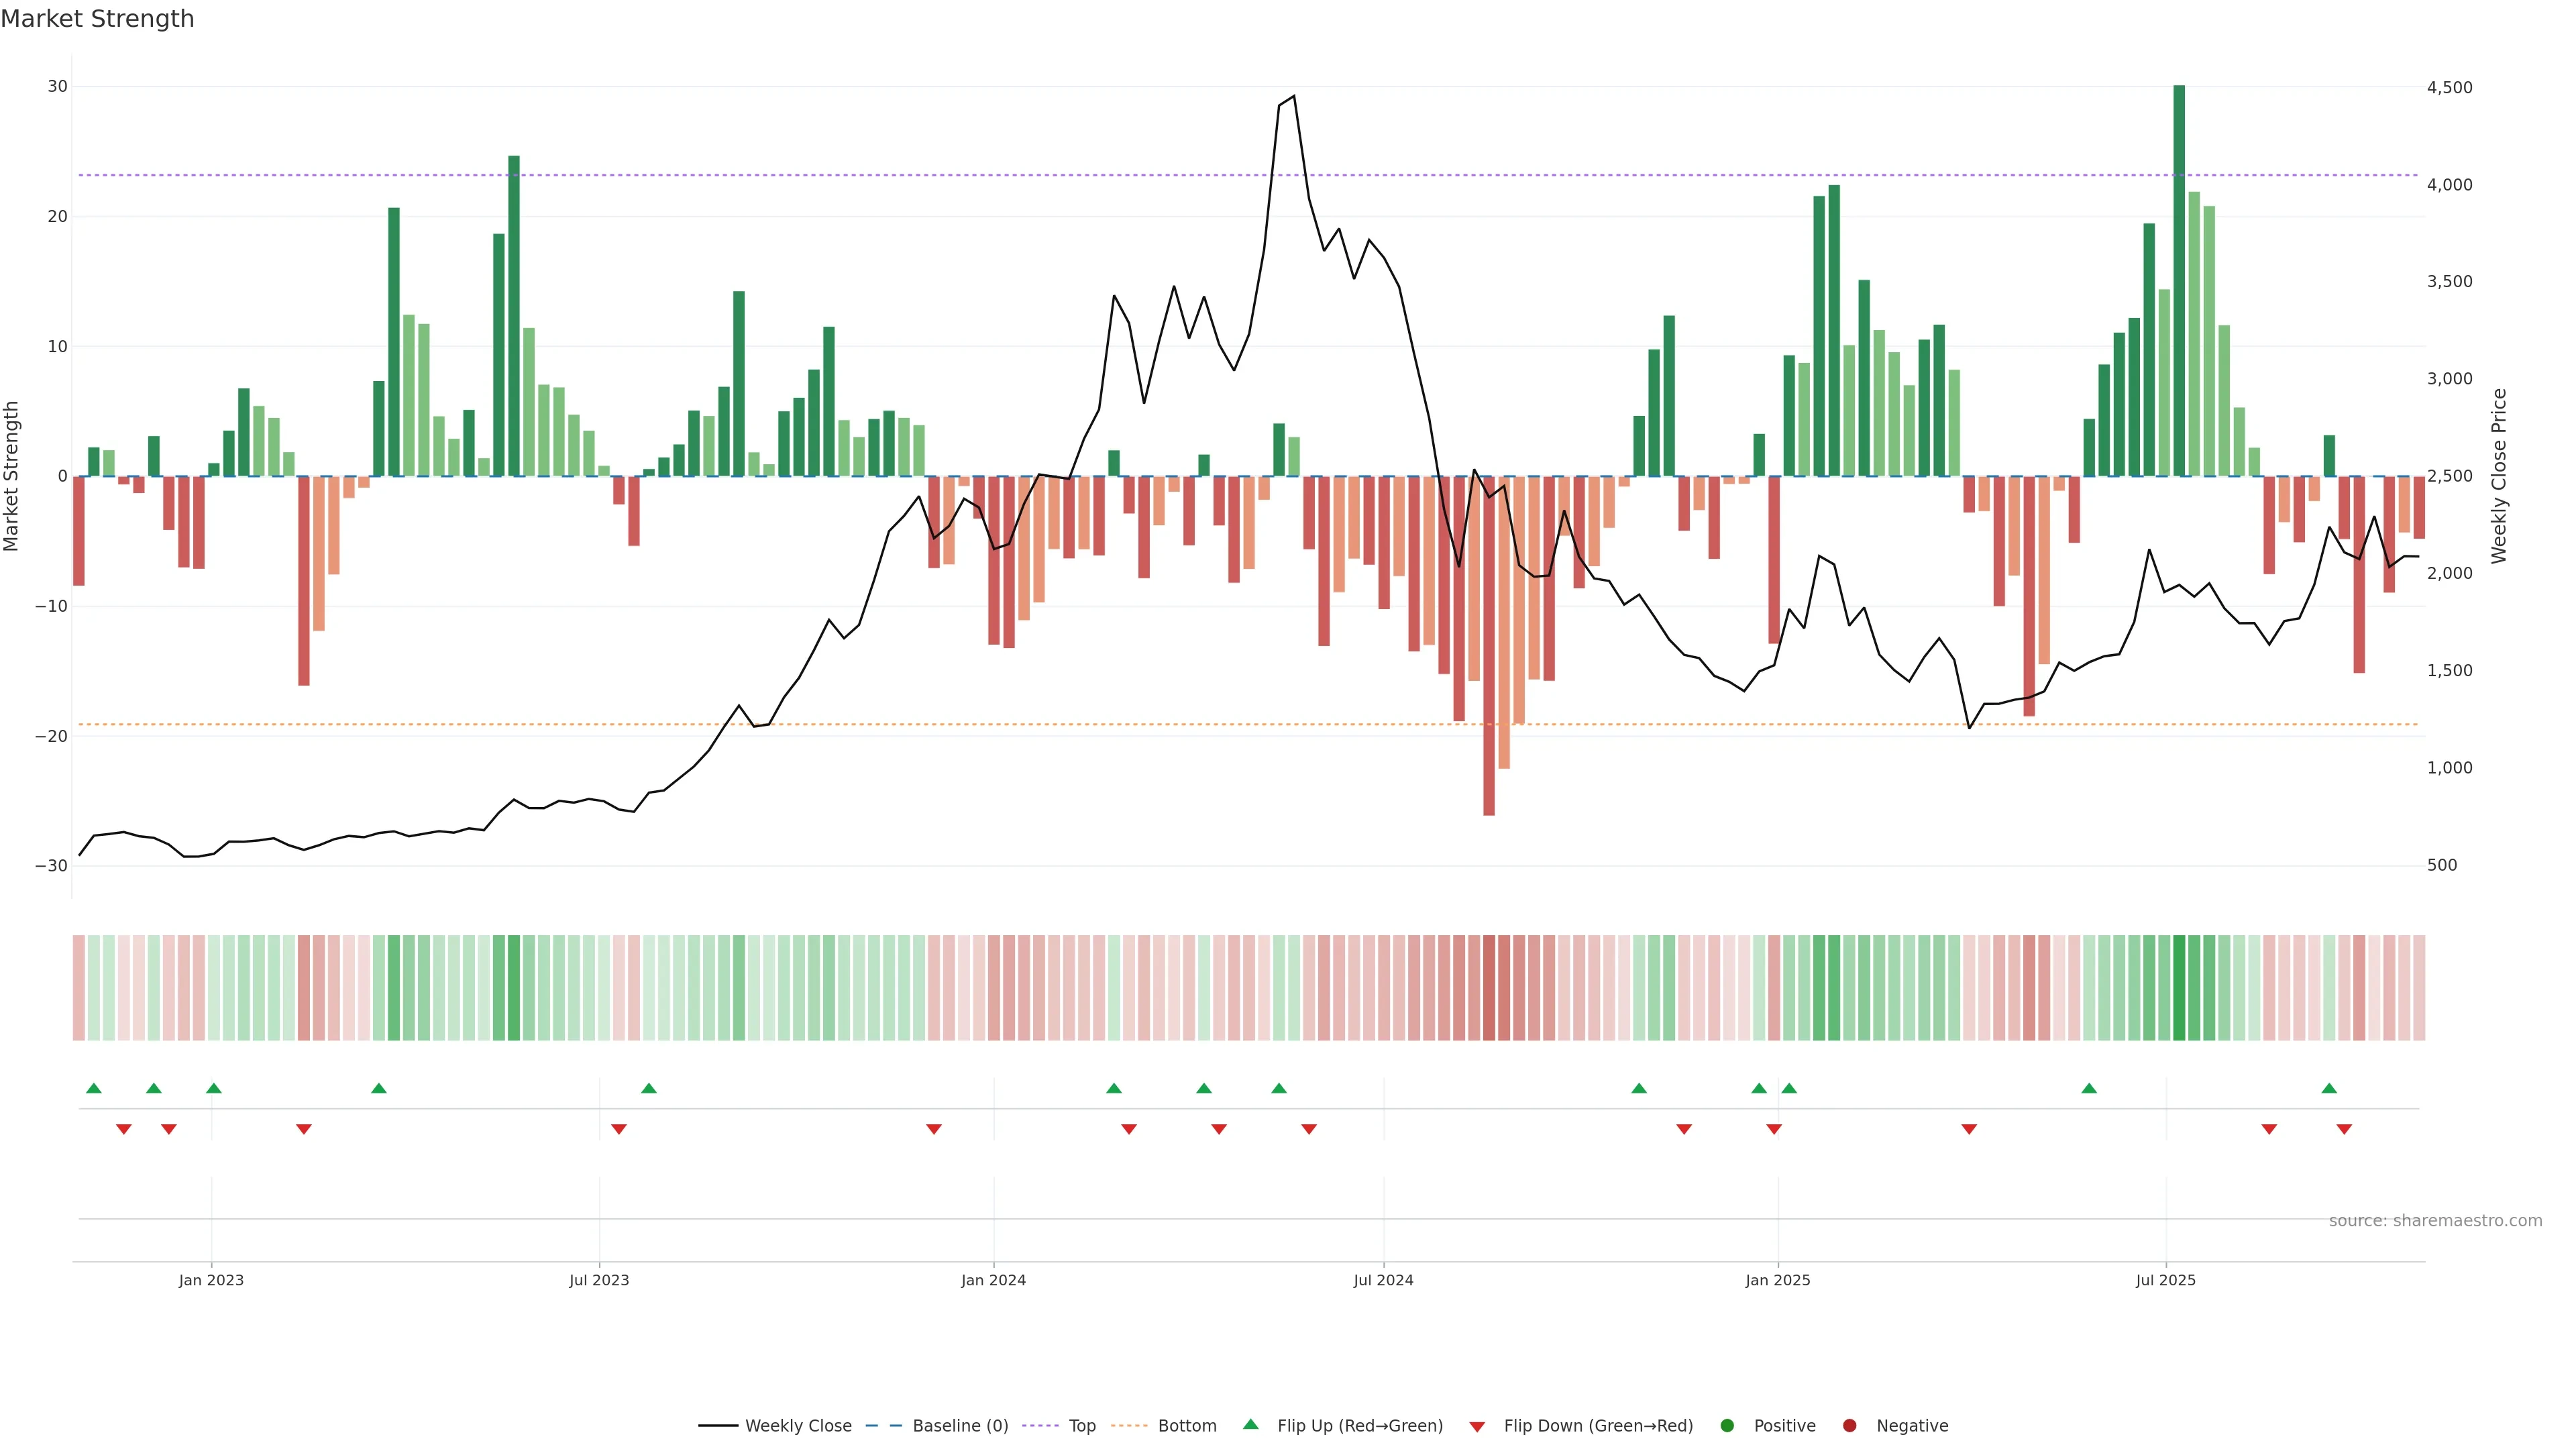Click the Jan 2024 axis label
This screenshot has height=1449, width=2576.
pyautogui.click(x=993, y=1280)
